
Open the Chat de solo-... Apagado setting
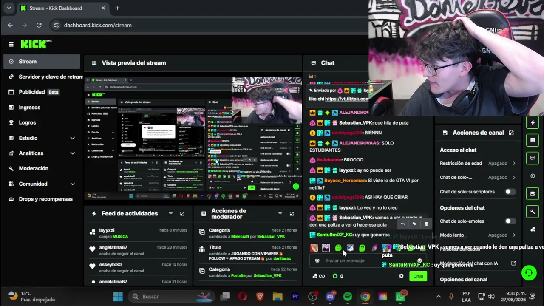(478, 177)
